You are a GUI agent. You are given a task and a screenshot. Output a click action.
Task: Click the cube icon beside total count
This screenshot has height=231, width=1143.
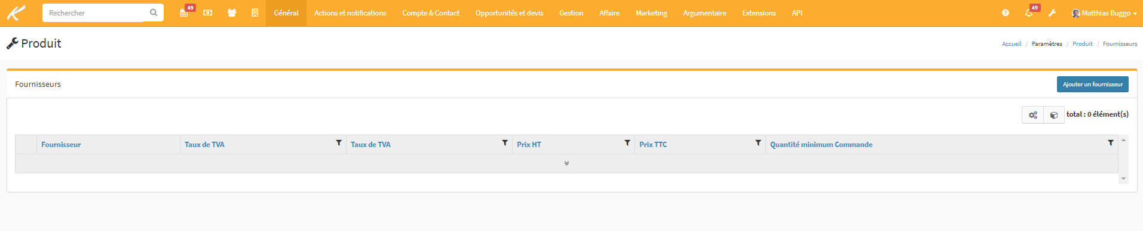pyautogui.click(x=1054, y=115)
